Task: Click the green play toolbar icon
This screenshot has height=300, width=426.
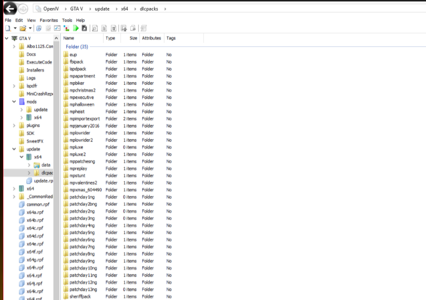Action: [76, 28]
